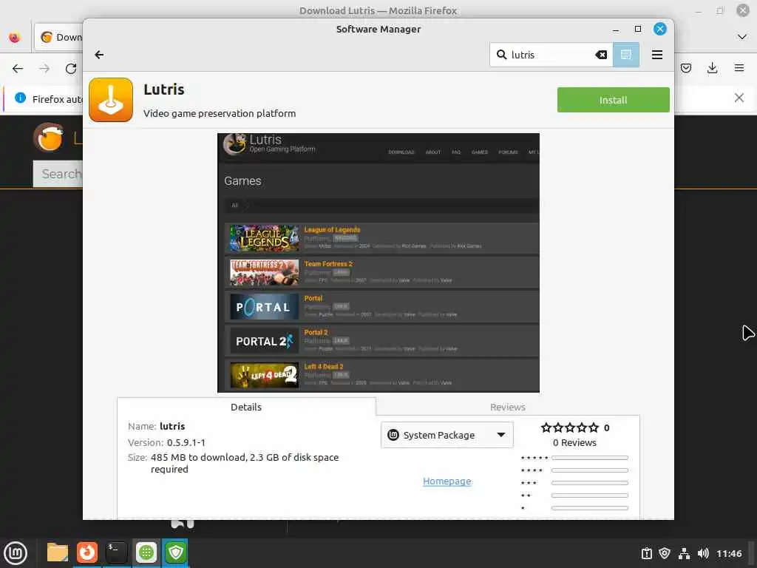Open Files from the taskbar
Viewport: 757px width, 568px height.
coord(58,552)
